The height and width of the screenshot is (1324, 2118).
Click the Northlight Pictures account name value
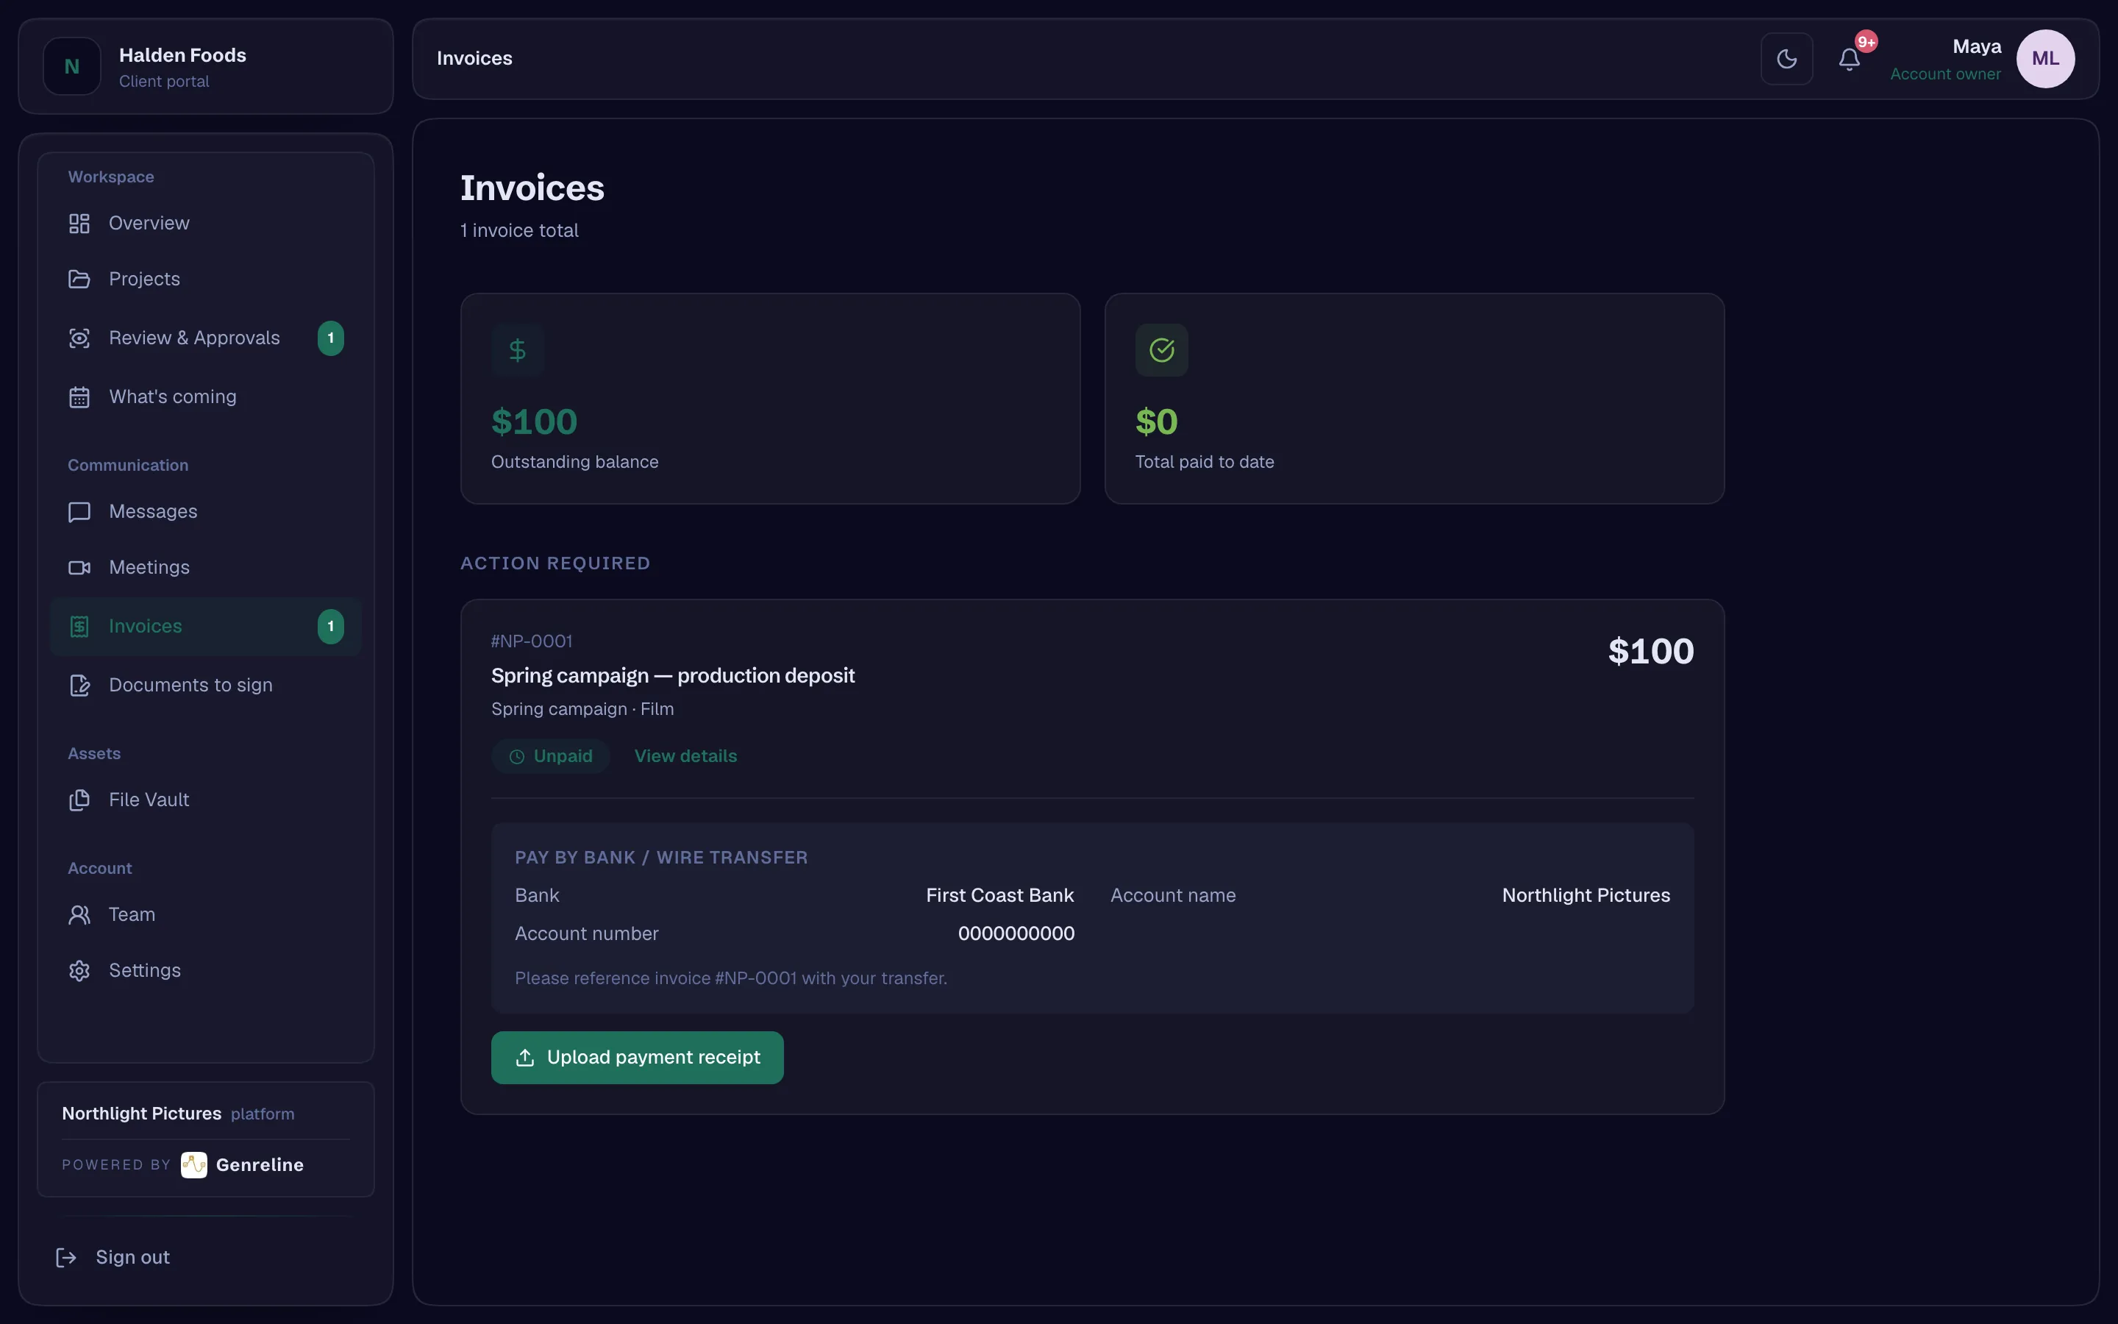point(1586,895)
